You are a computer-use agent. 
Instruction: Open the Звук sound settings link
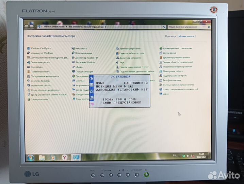pyautogui.click(x=122, y=62)
